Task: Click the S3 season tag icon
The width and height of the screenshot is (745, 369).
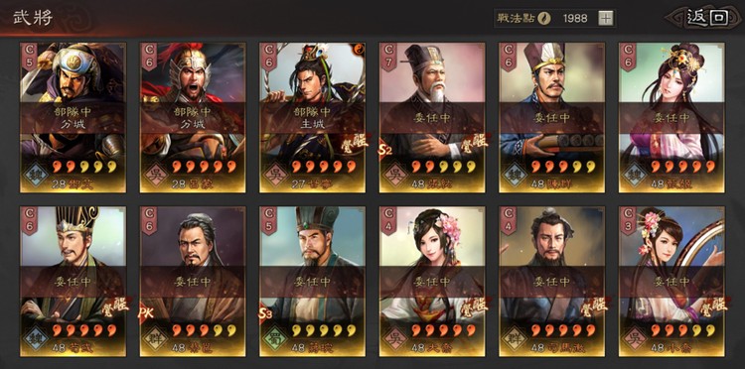Action: pyautogui.click(x=265, y=313)
